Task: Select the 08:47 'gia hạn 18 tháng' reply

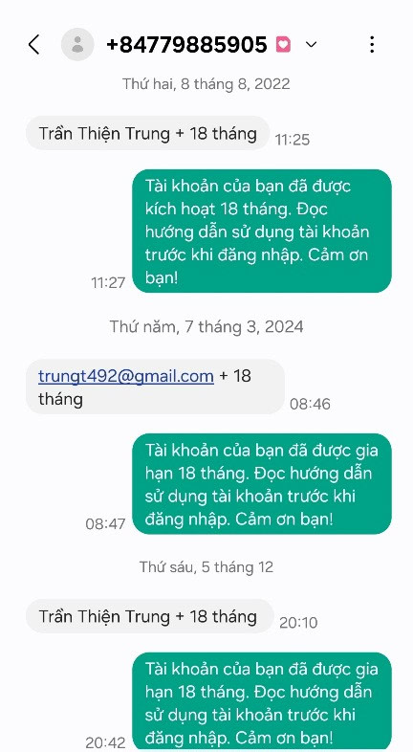Action: point(262,484)
